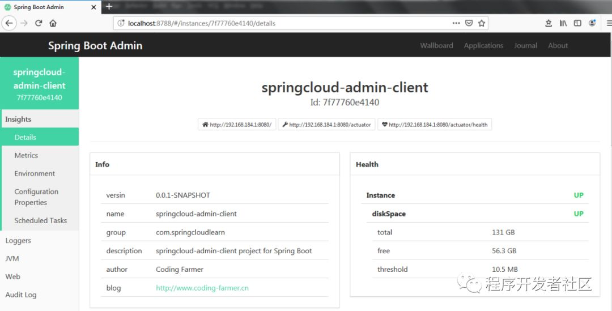
Task: Click the Coding Farmer author value
Action: [180, 269]
